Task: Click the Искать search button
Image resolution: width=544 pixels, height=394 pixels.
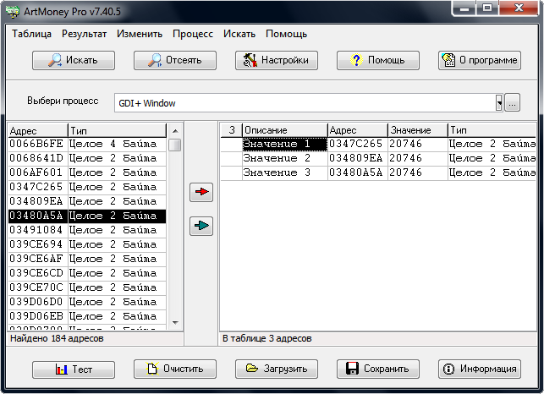Action: click(74, 60)
